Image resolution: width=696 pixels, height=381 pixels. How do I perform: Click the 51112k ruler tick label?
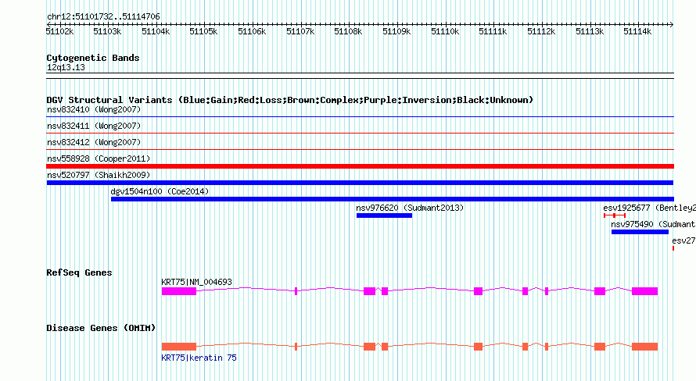point(541,31)
